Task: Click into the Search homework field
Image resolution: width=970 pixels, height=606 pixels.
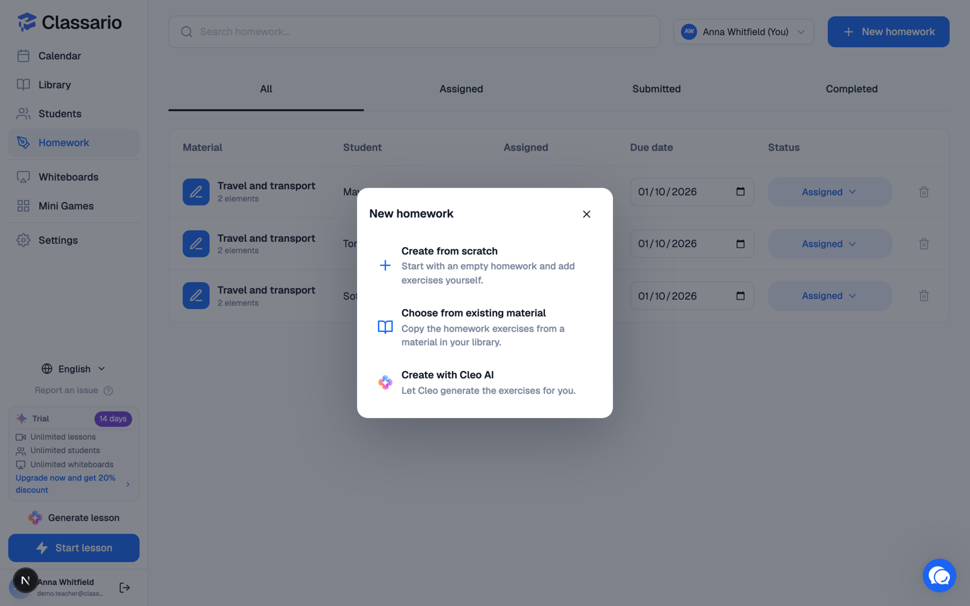Action: (414, 32)
